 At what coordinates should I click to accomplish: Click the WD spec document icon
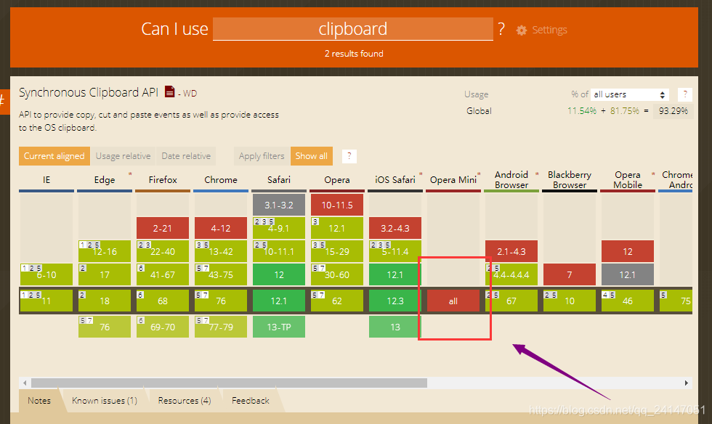(169, 91)
